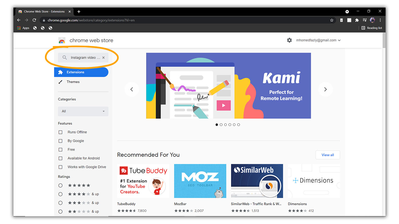The height and width of the screenshot is (224, 399).
Task: Check the By Google filter
Action: [60, 141]
